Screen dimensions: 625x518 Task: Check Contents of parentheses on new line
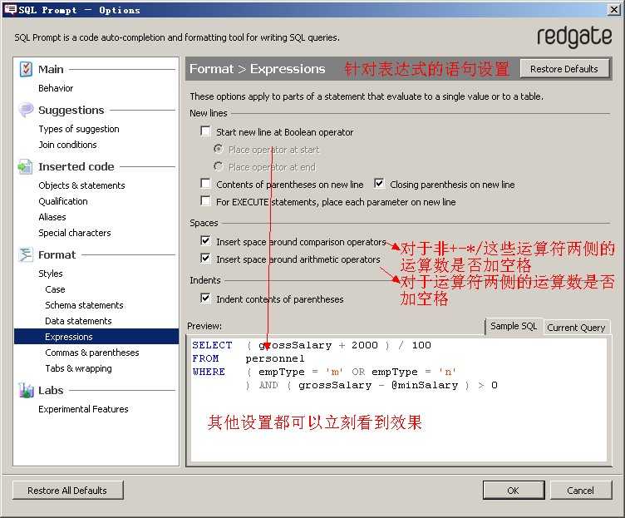205,184
